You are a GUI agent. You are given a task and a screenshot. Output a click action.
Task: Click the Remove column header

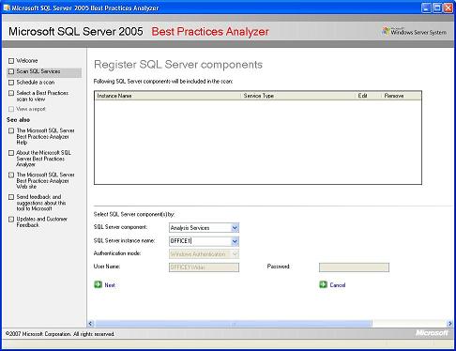(x=402, y=96)
